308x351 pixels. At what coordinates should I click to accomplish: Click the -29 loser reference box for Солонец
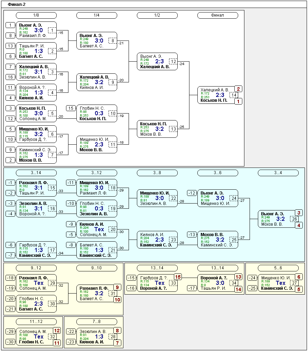pyautogui.click(x=11, y=332)
